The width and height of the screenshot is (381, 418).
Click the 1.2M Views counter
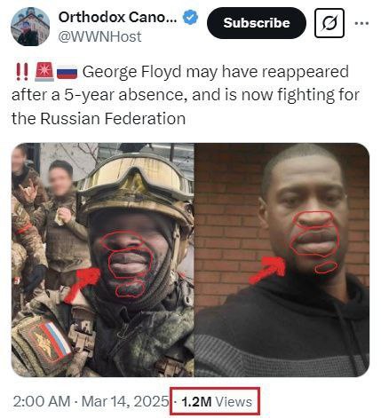pyautogui.click(x=217, y=401)
